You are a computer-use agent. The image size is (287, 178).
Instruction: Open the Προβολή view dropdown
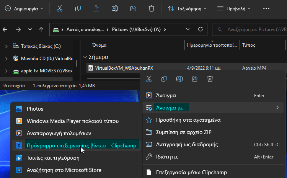[x=233, y=8]
